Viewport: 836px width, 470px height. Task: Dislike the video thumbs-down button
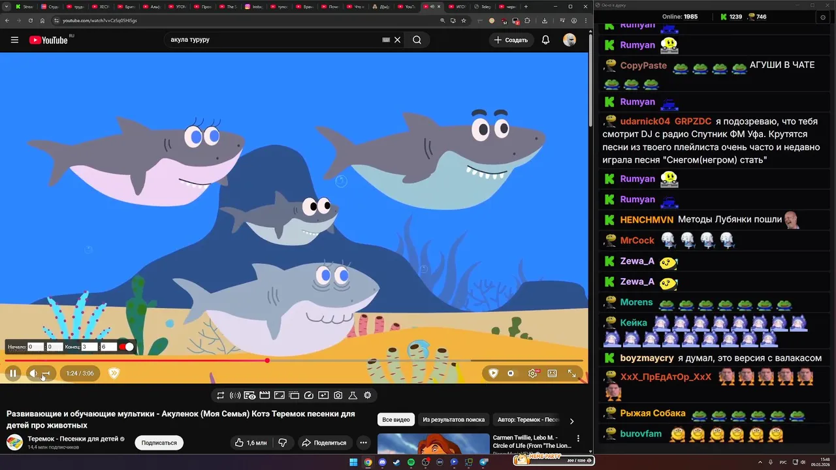point(282,443)
